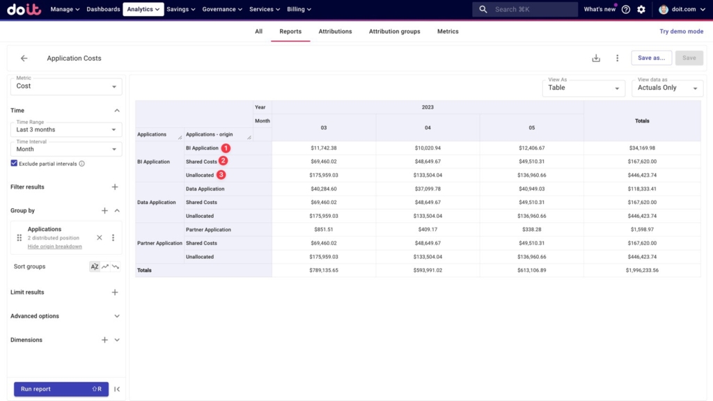Click the Hide origin breakdown link
The image size is (713, 401).
54,246
